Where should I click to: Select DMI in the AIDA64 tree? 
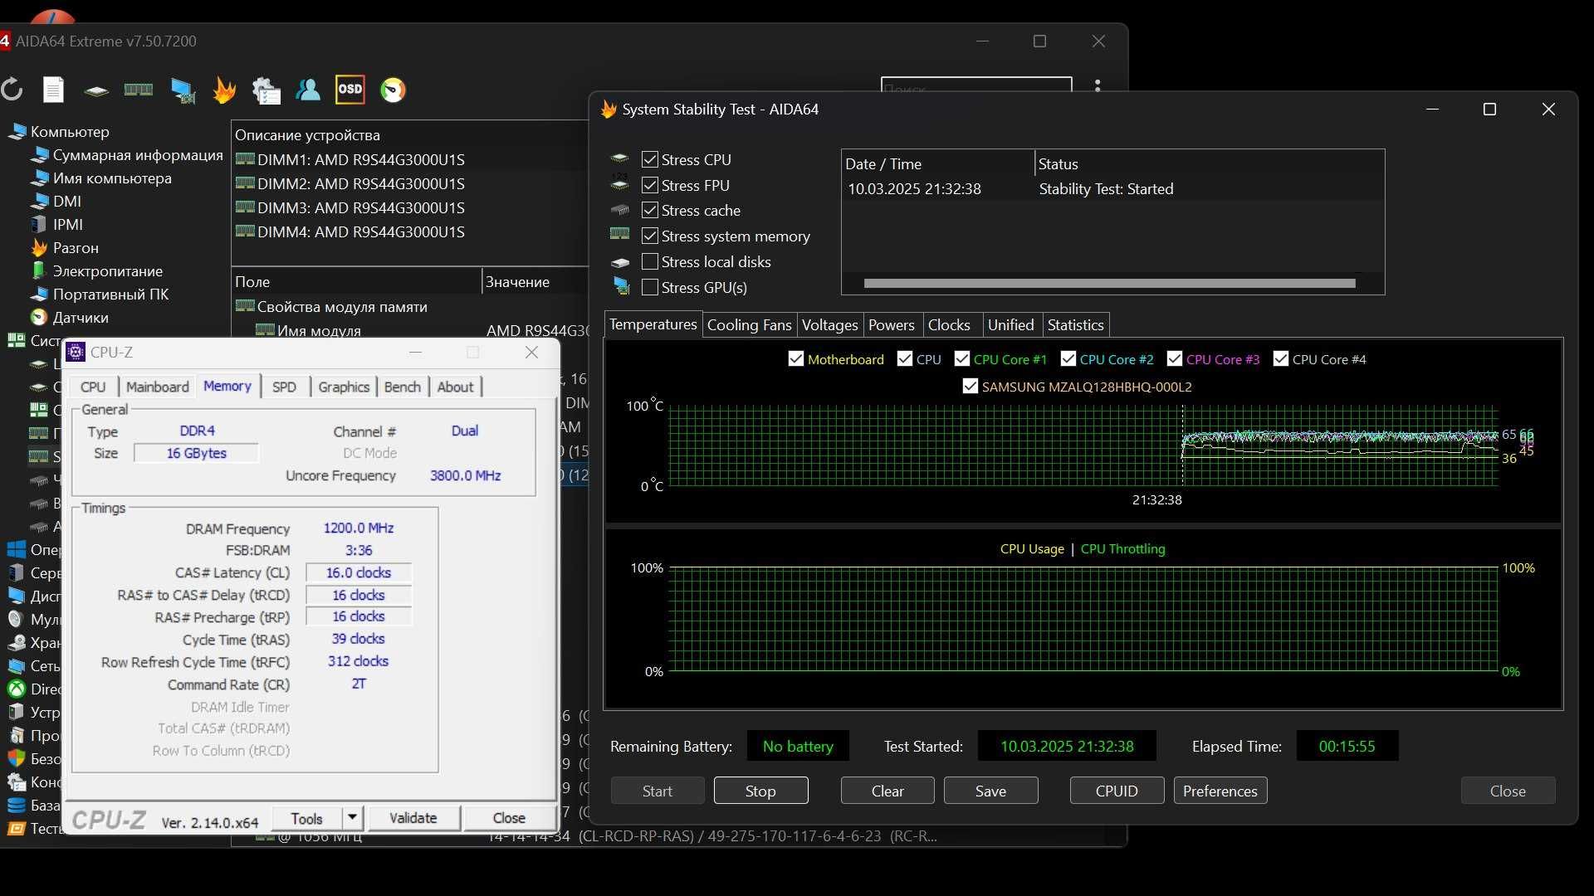(66, 202)
